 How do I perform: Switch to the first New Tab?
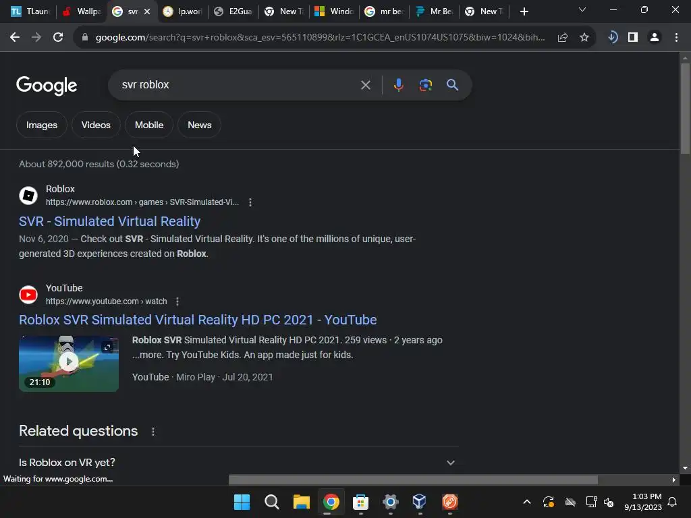click(283, 12)
